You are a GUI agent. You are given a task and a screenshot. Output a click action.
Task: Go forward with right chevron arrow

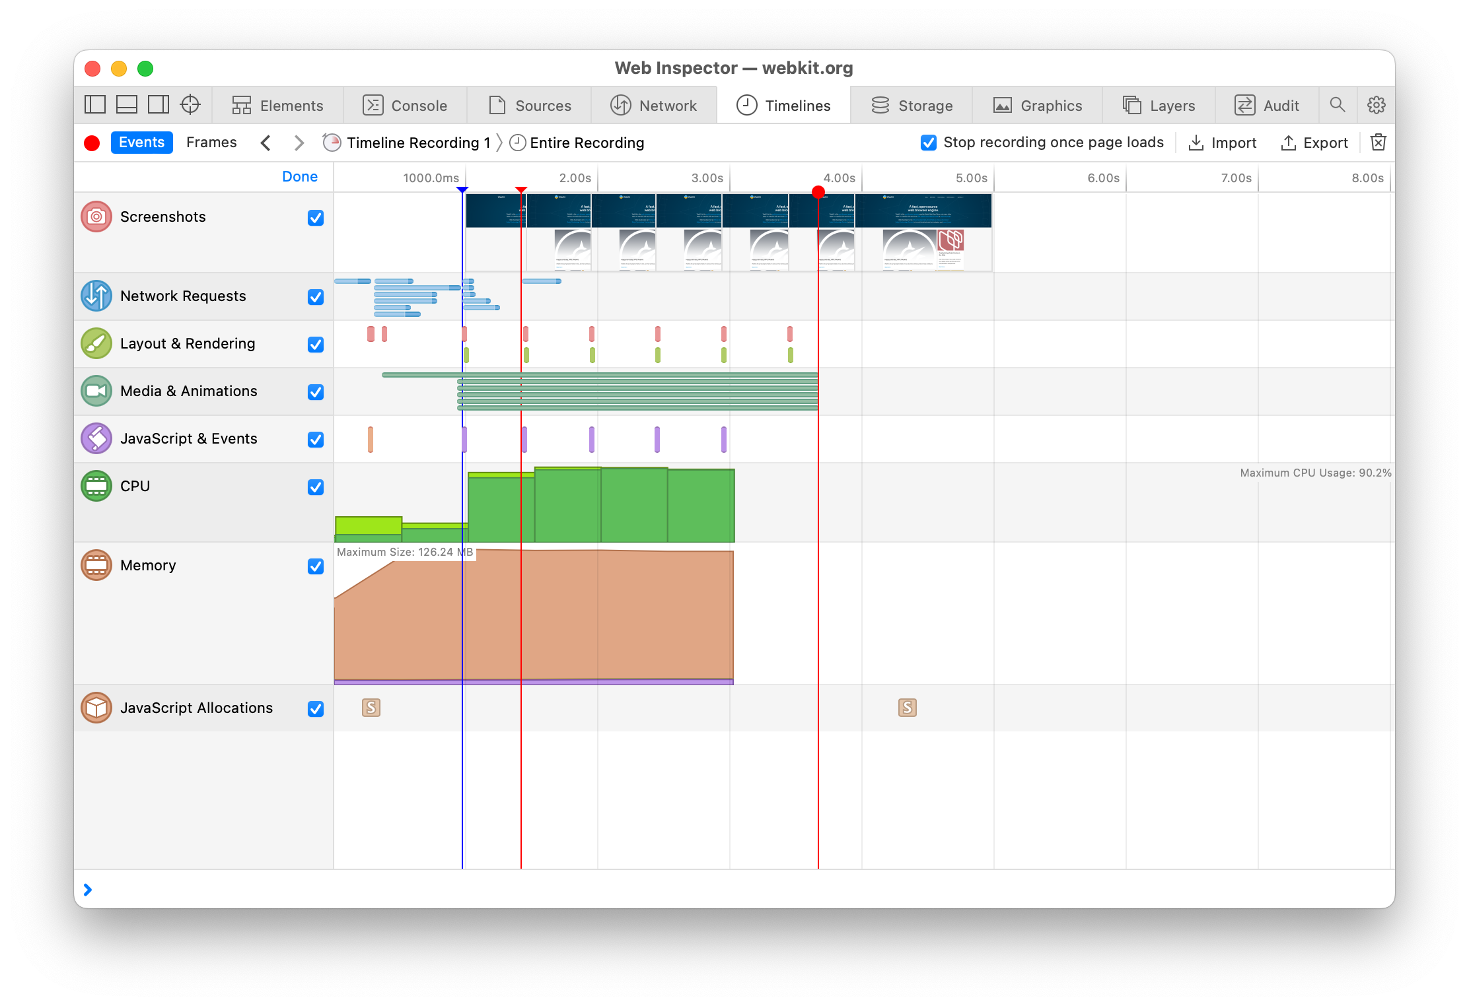[299, 143]
